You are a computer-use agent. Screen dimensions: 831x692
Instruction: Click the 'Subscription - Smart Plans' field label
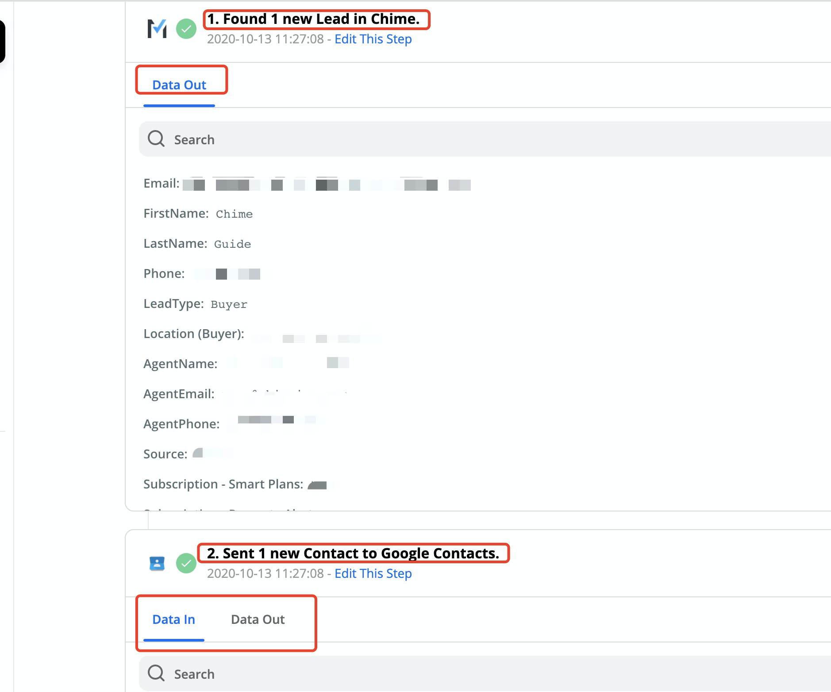coord(223,484)
